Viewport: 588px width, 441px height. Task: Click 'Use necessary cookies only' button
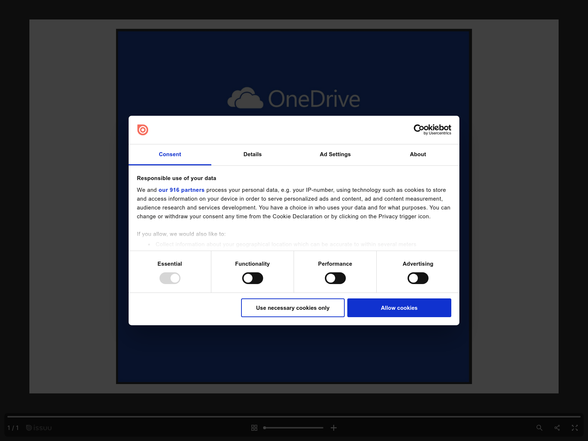tap(293, 308)
